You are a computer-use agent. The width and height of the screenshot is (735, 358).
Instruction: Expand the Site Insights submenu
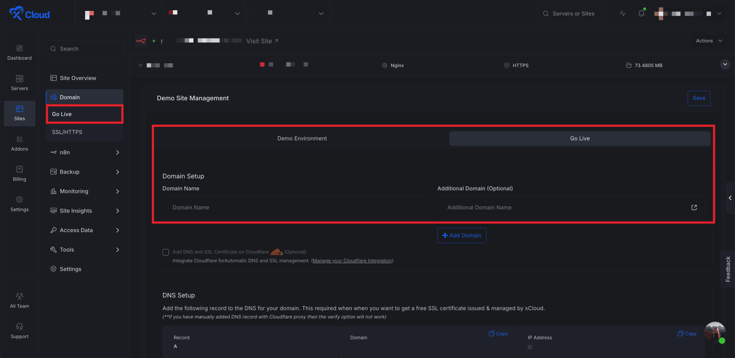click(76, 211)
